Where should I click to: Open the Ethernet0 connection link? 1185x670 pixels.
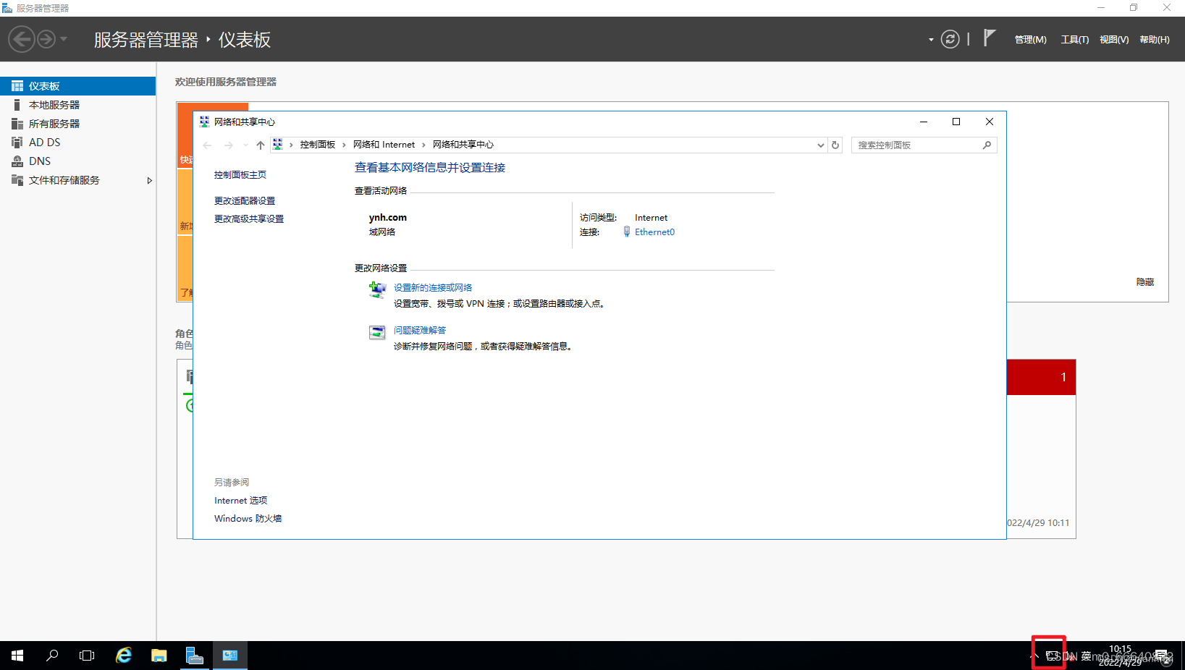pyautogui.click(x=654, y=232)
